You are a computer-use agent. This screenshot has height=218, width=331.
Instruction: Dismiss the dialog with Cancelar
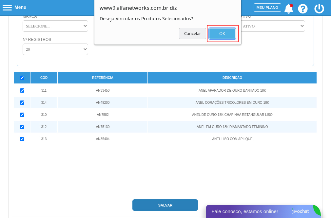(x=192, y=33)
